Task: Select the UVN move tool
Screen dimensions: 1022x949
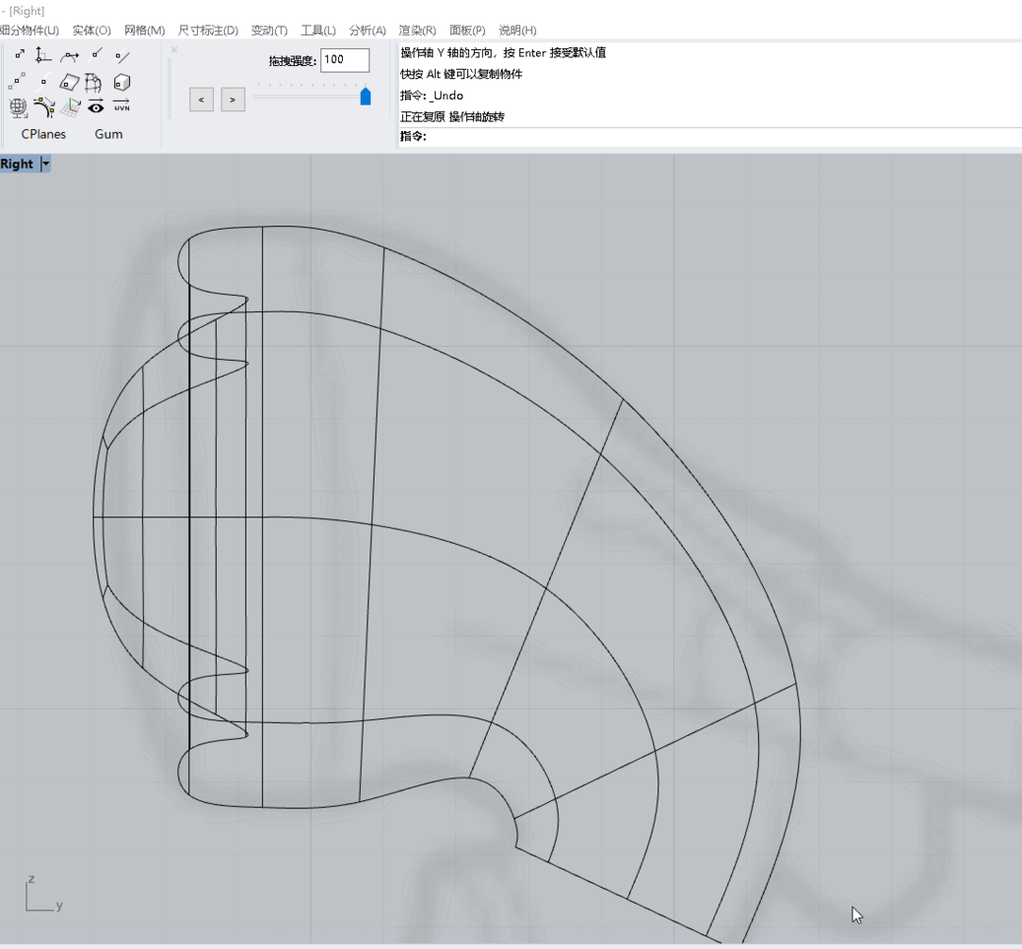Action: point(121,106)
